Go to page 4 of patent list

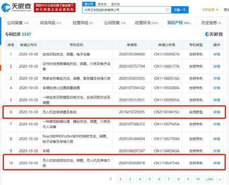pos(140,179)
